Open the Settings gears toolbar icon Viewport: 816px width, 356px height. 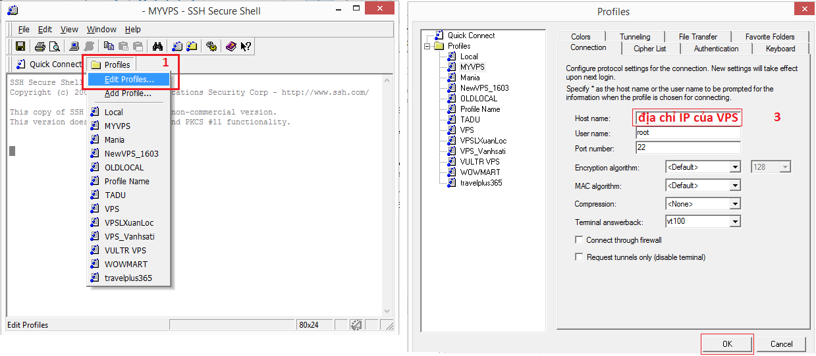pos(211,46)
